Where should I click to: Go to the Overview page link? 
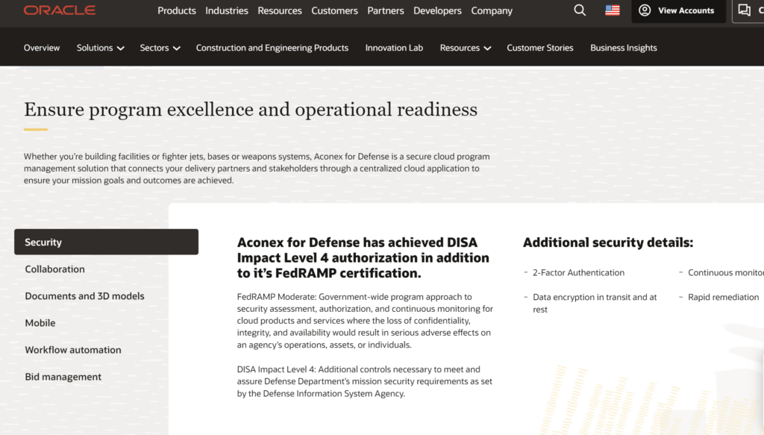pyautogui.click(x=42, y=48)
